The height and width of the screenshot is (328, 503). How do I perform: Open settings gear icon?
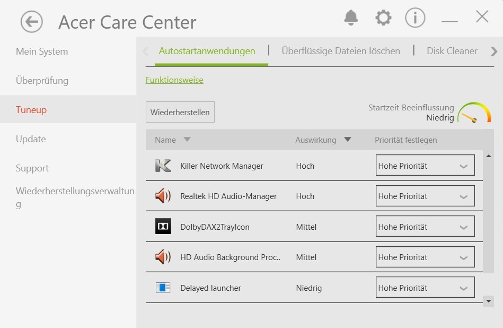383,18
